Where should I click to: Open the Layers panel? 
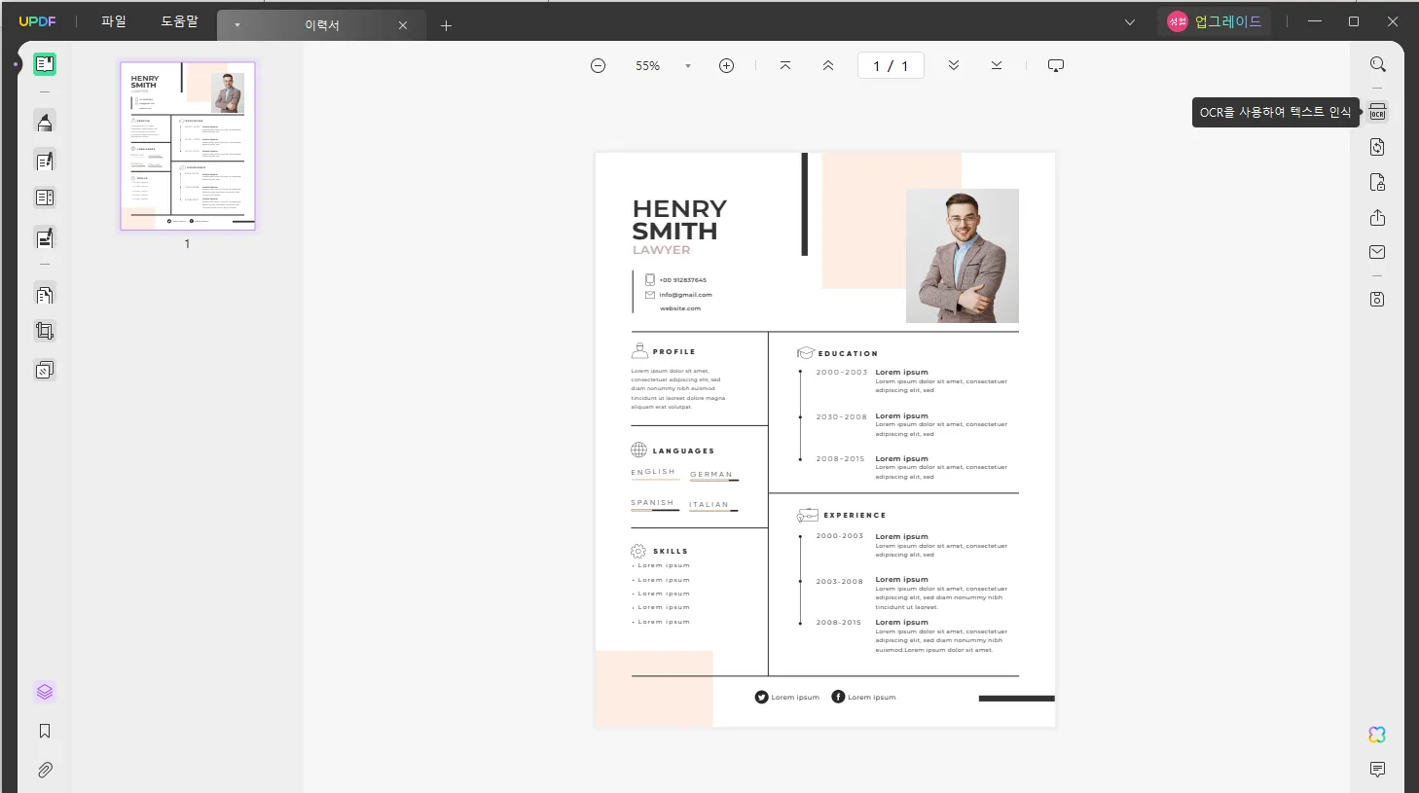click(x=45, y=692)
